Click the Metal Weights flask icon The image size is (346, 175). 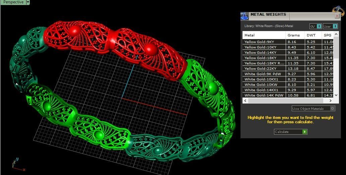245,16
